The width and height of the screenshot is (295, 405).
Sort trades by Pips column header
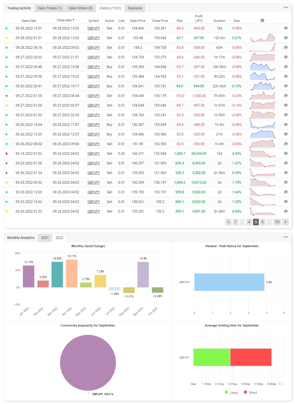coord(179,21)
